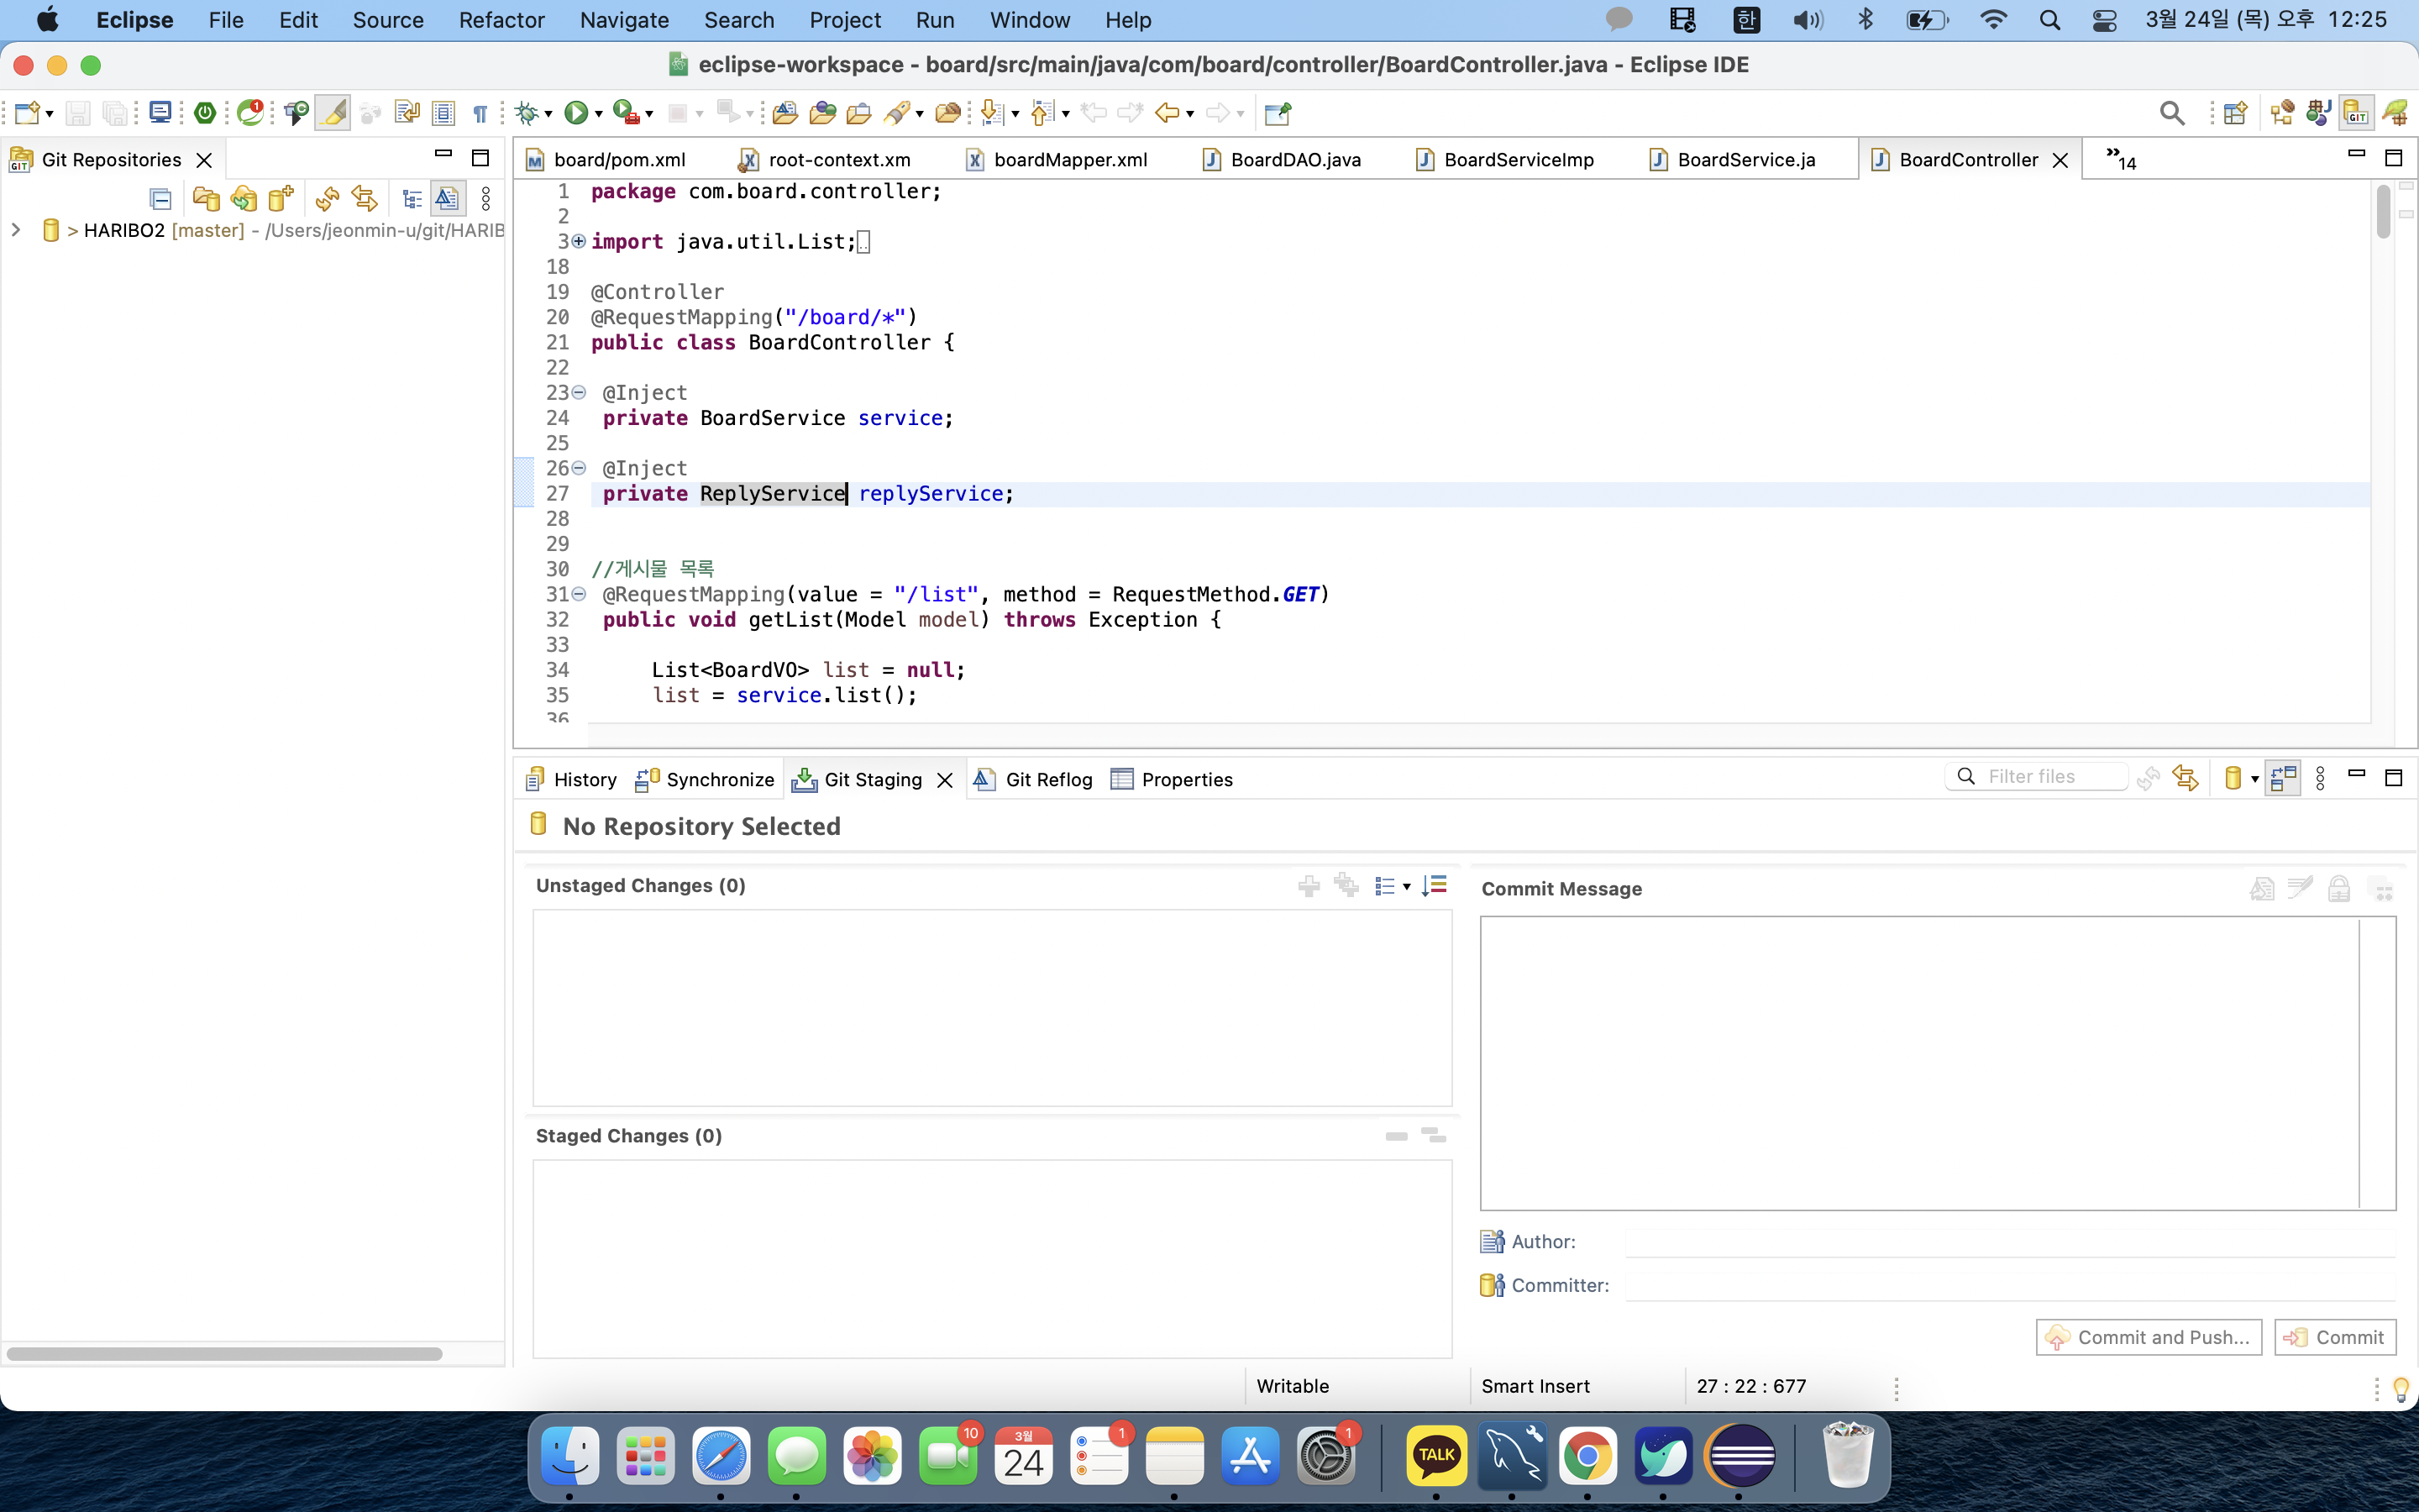Open the Refactor menu
This screenshot has height=1512, width=2419.
501,20
